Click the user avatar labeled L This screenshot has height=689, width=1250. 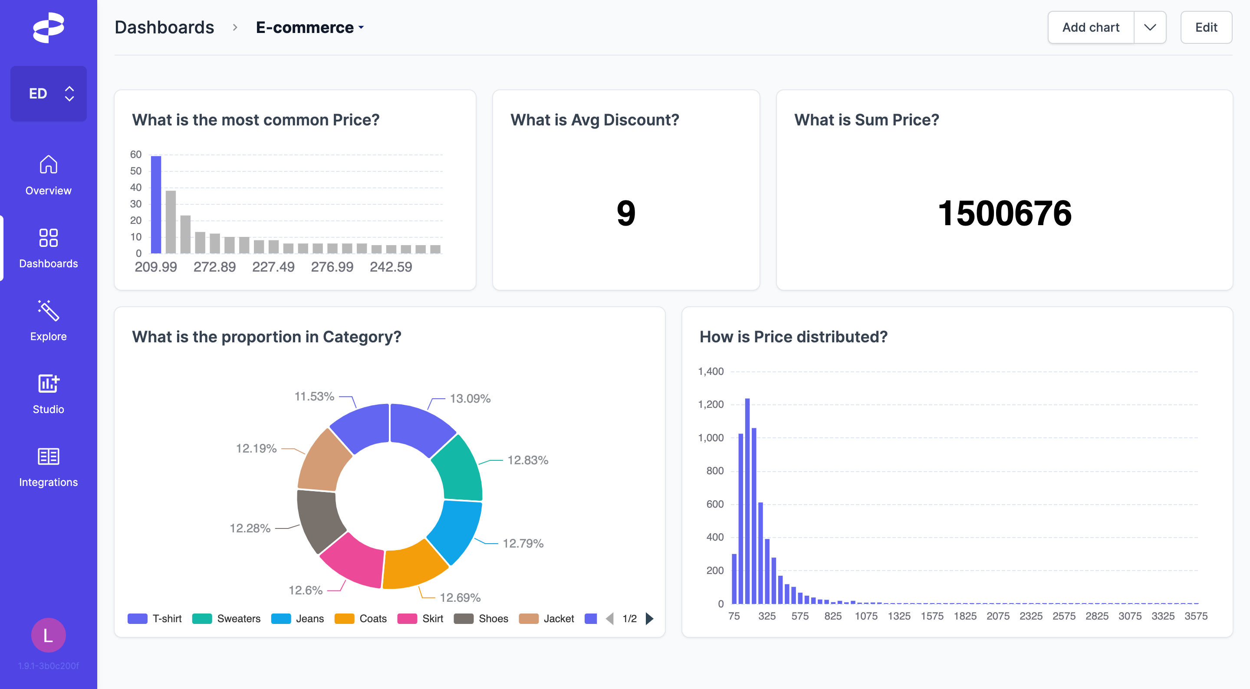tap(48, 635)
